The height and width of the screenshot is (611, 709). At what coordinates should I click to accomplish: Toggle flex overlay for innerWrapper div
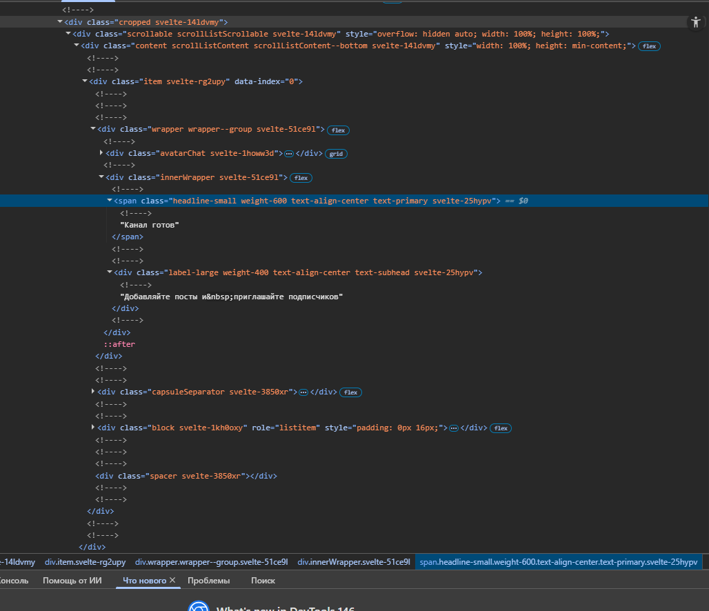(301, 178)
